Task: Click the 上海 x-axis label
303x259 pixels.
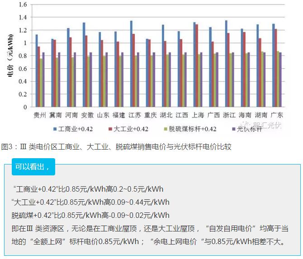Action: click(197, 115)
